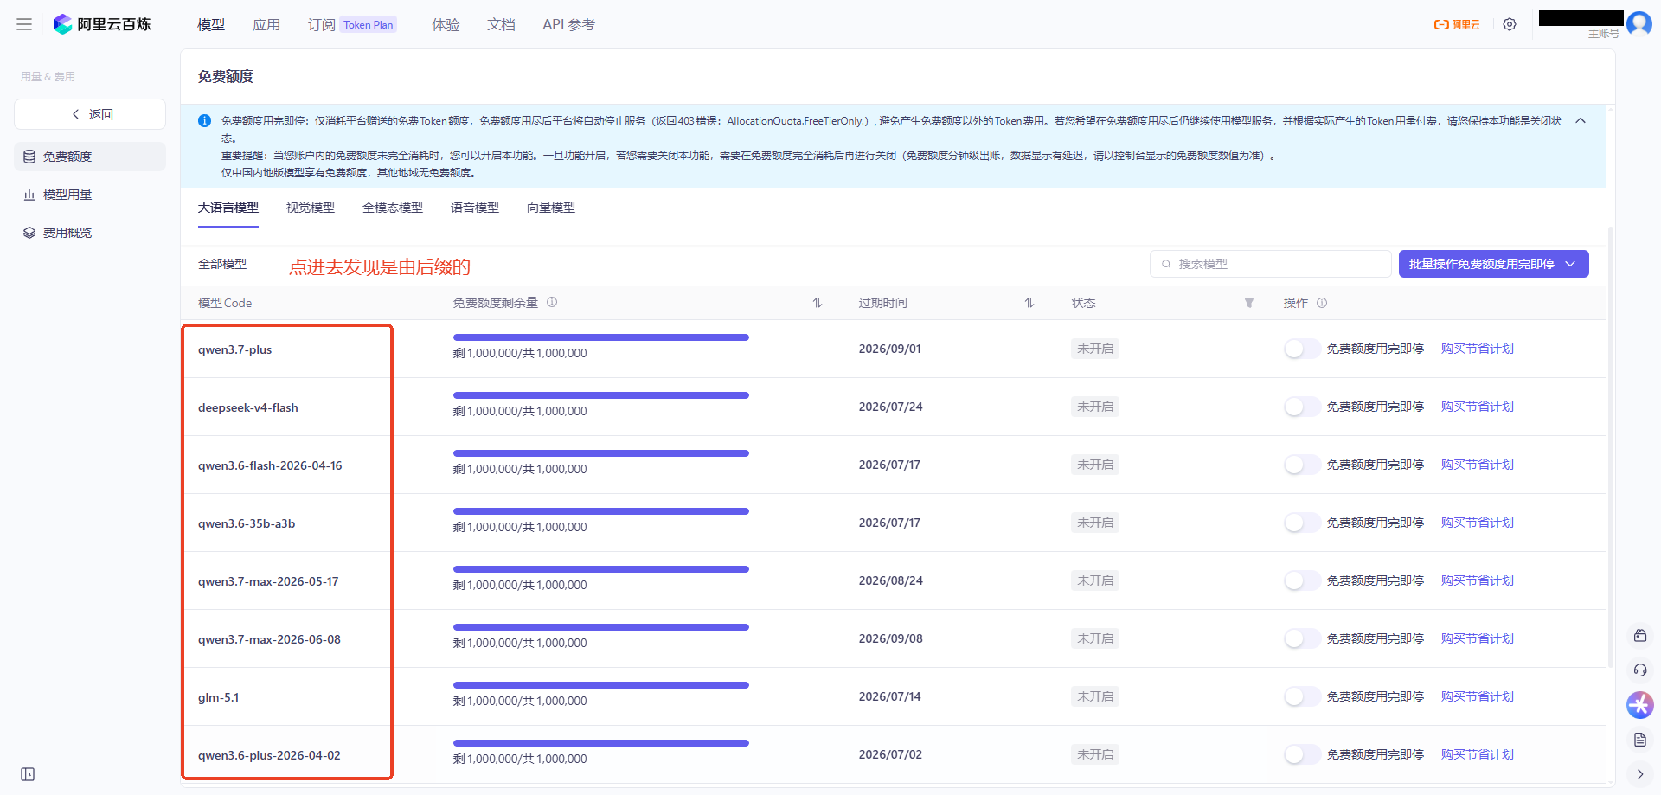Click 购买节省计划 for deepseek-v4-flash
Screen dimensions: 1661x795
(1478, 407)
